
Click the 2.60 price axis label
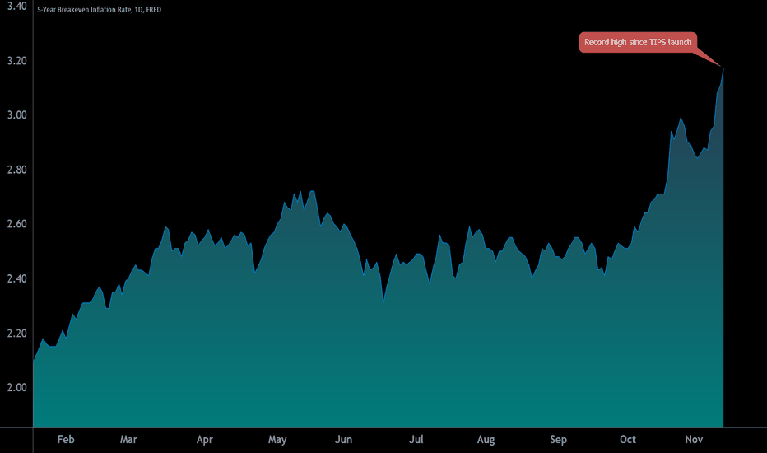point(17,224)
